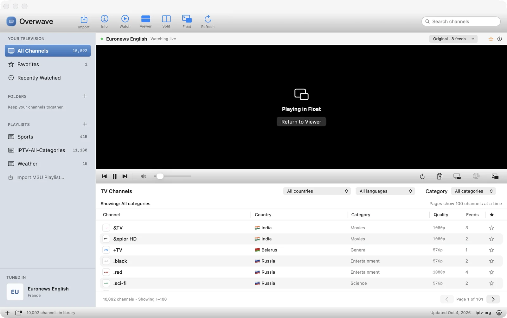Screen dimensions: 507x318
Task: Skip to the previous channel
Action: click(x=104, y=176)
